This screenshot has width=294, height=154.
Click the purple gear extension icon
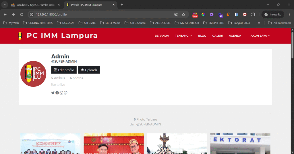point(212,14)
